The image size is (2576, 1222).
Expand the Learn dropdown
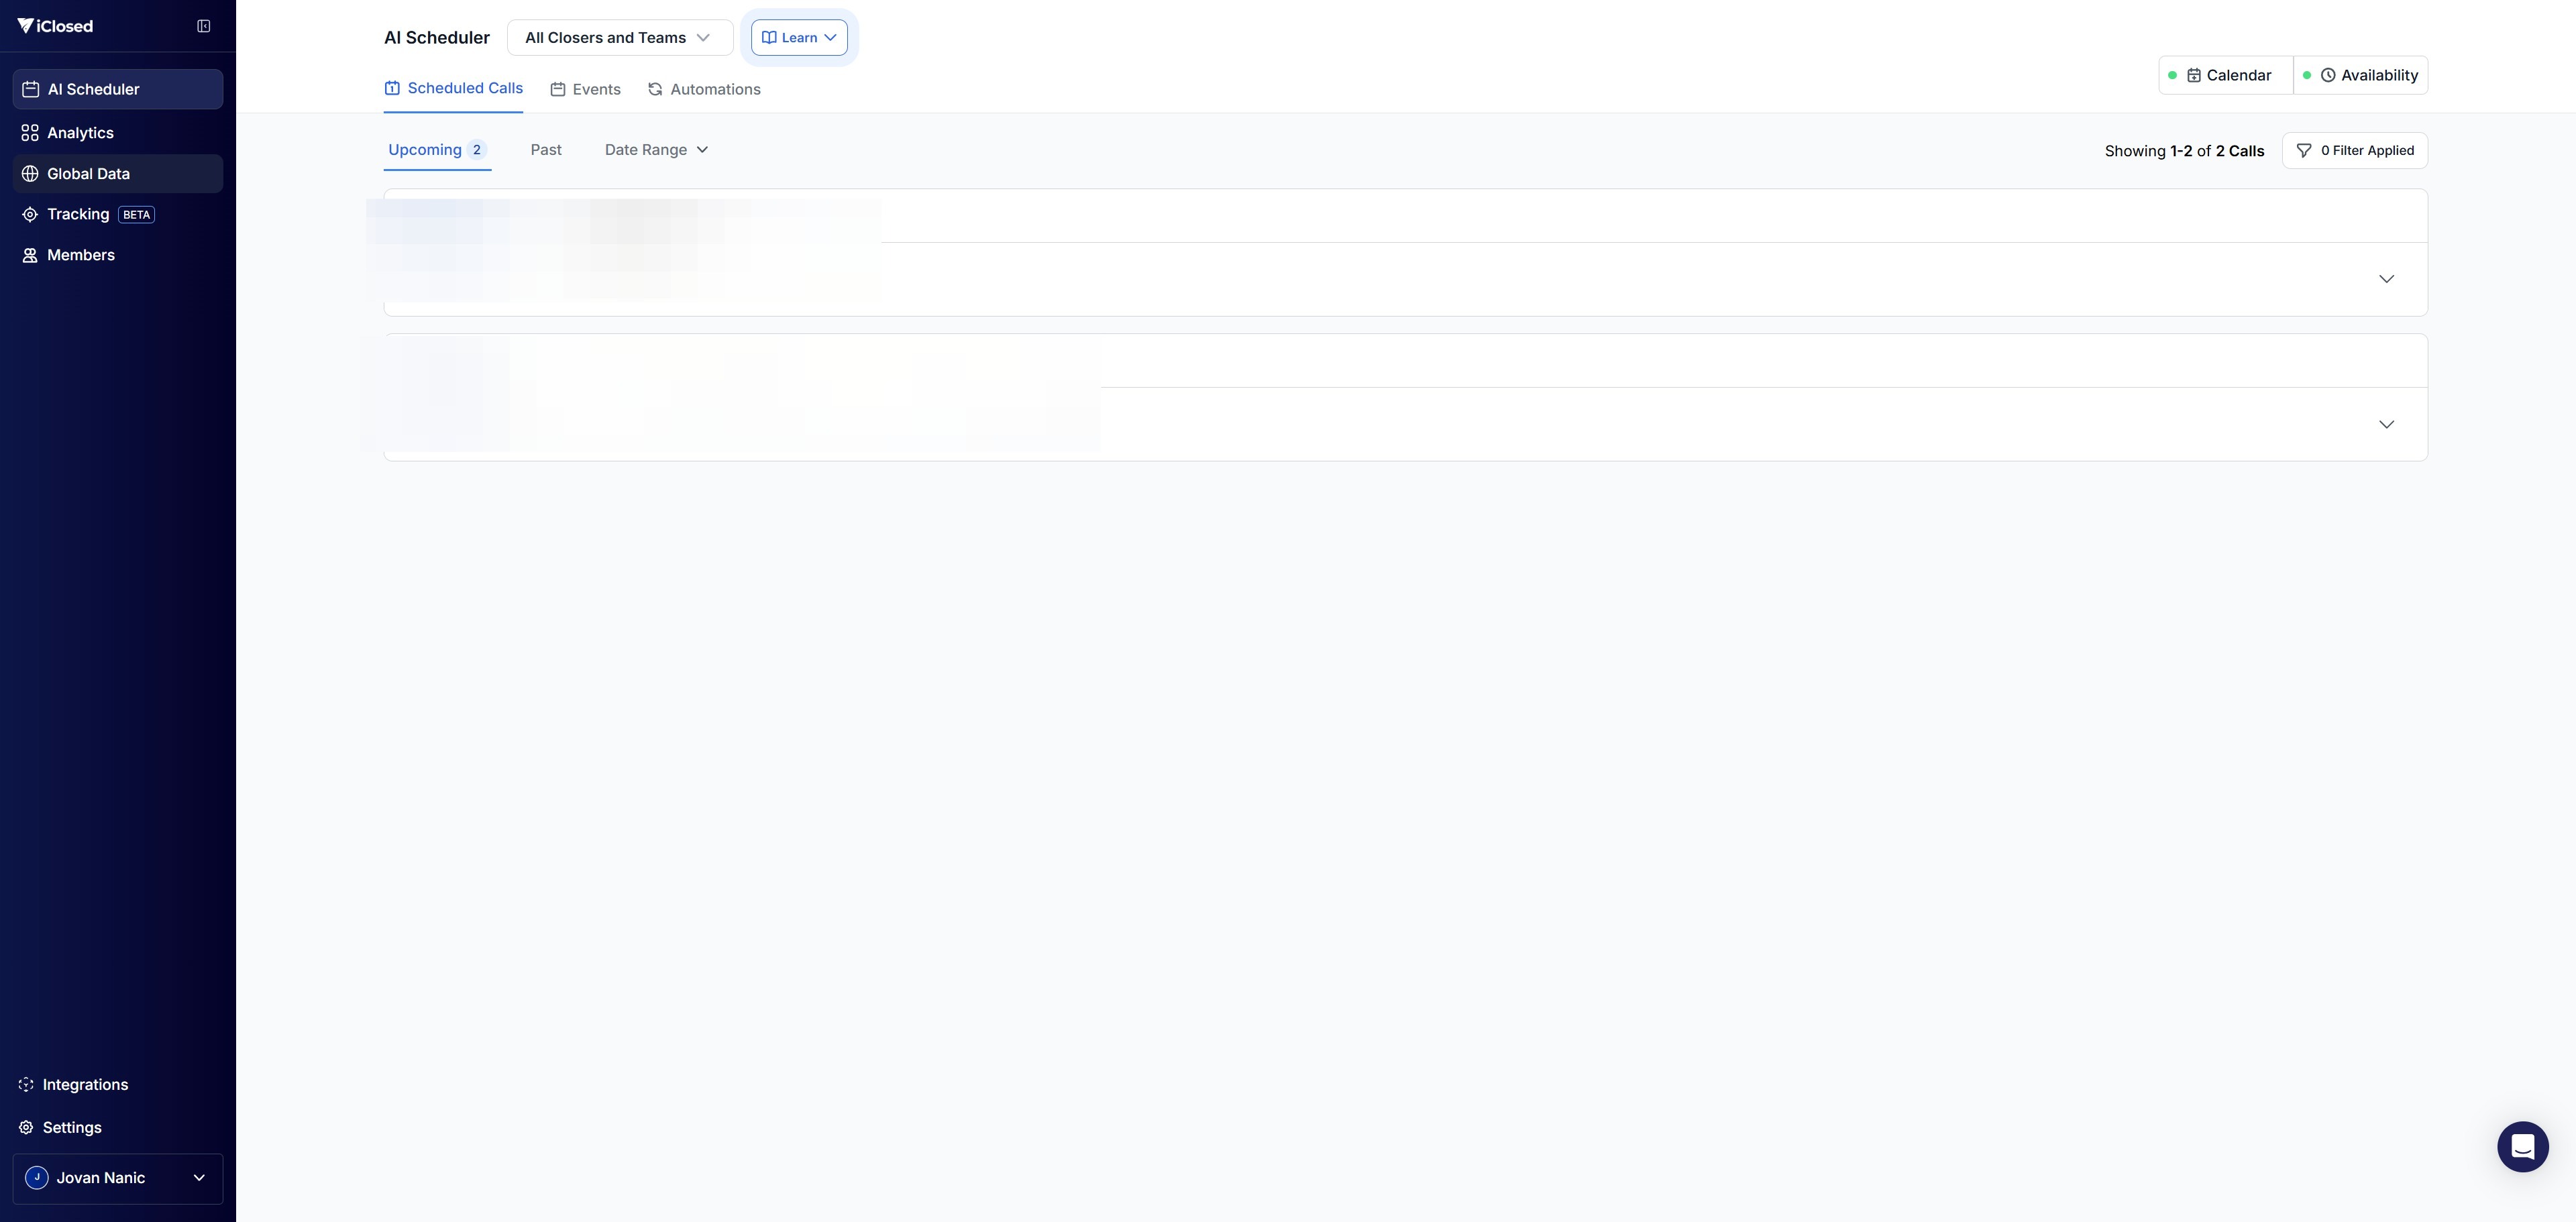pos(799,38)
